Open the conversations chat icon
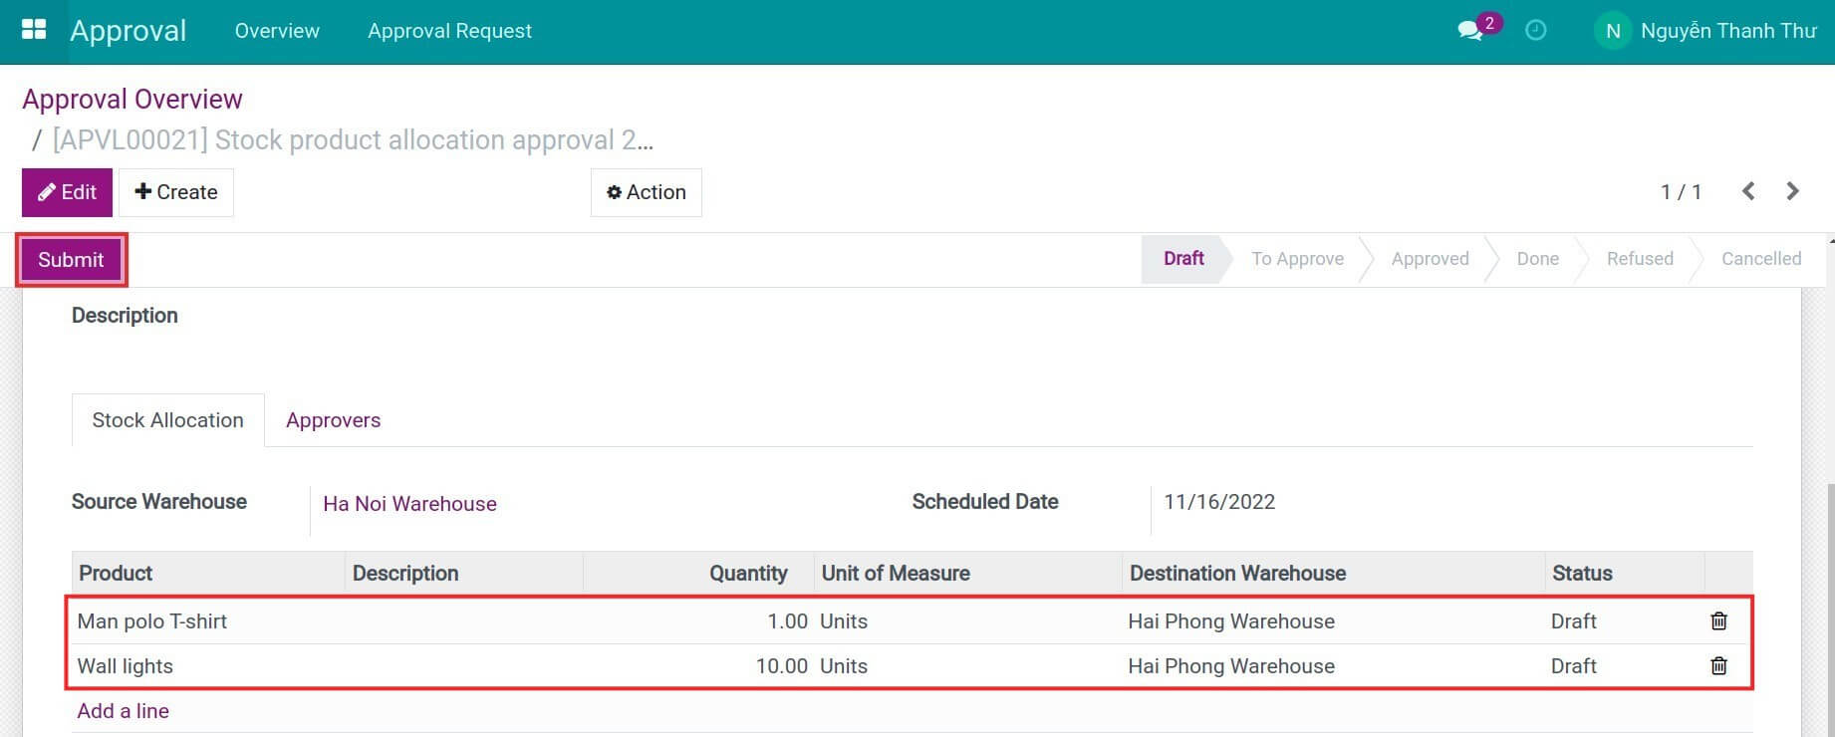This screenshot has width=1835, height=737. coord(1470,31)
